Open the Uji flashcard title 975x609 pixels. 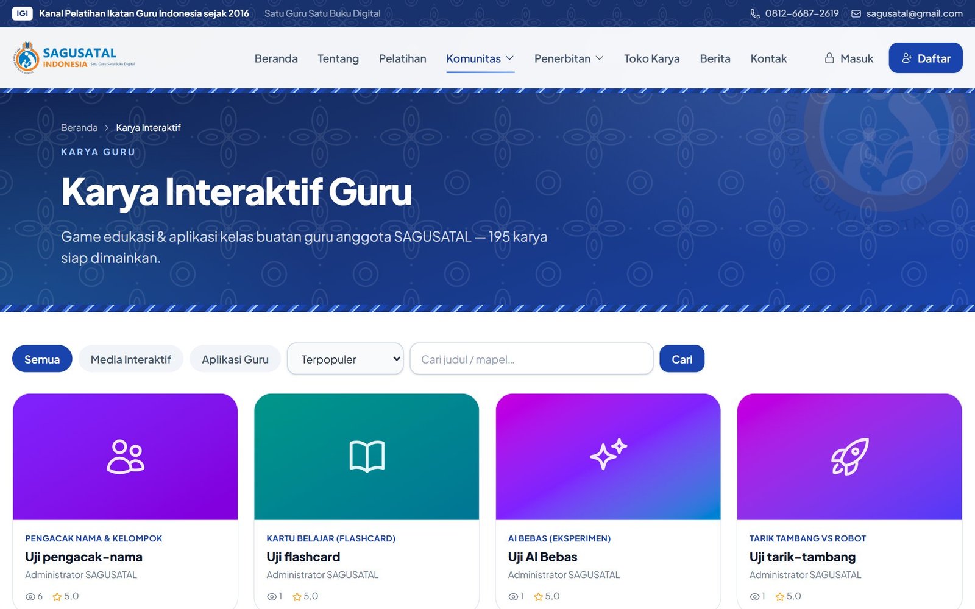(x=303, y=557)
